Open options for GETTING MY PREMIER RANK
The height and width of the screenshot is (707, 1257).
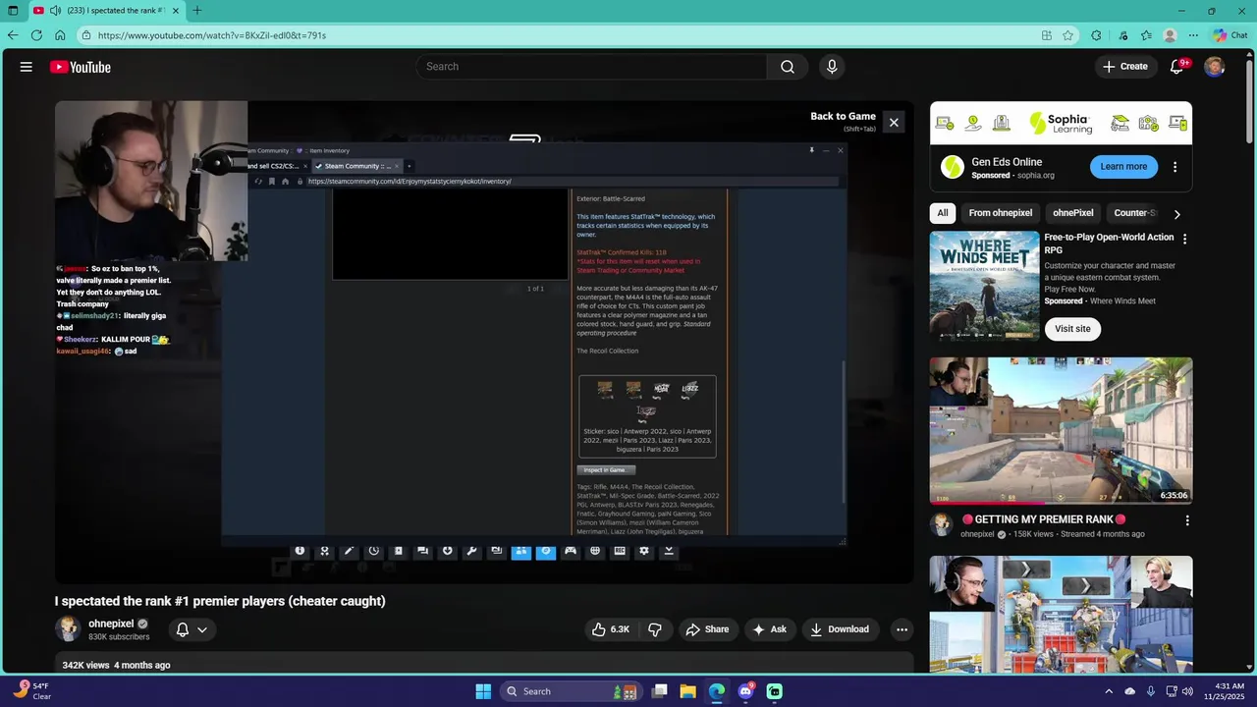tap(1186, 520)
